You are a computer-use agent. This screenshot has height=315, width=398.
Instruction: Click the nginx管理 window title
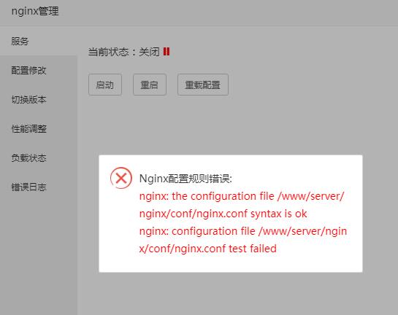coord(35,12)
